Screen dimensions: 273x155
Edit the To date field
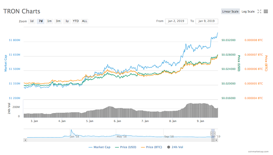[207, 21]
